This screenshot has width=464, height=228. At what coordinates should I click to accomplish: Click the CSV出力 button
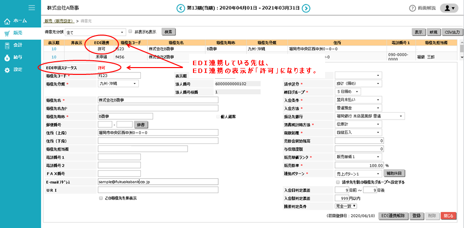[x=451, y=32]
